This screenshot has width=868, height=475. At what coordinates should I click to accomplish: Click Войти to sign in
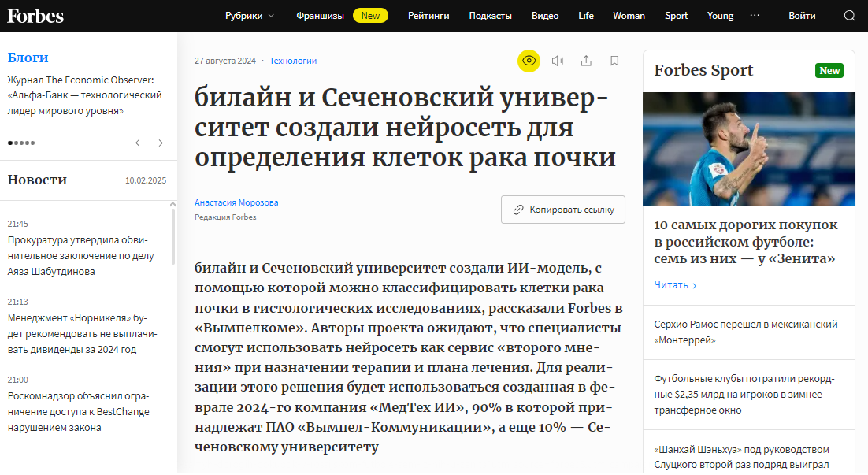point(802,16)
